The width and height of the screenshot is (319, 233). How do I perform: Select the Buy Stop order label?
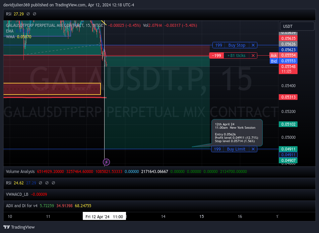[x=237, y=45]
